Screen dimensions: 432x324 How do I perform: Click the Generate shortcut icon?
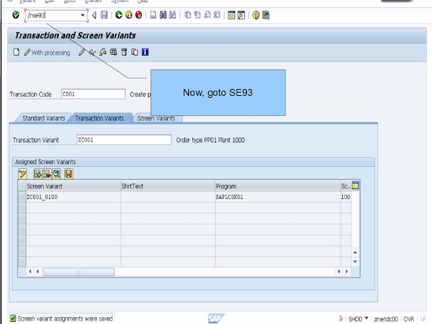242,15
